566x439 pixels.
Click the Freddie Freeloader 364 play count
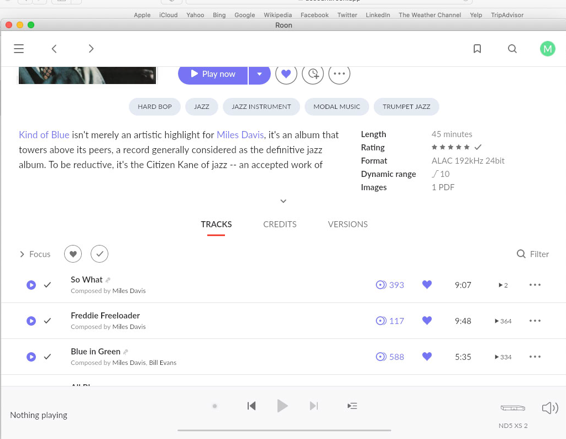[503, 321]
